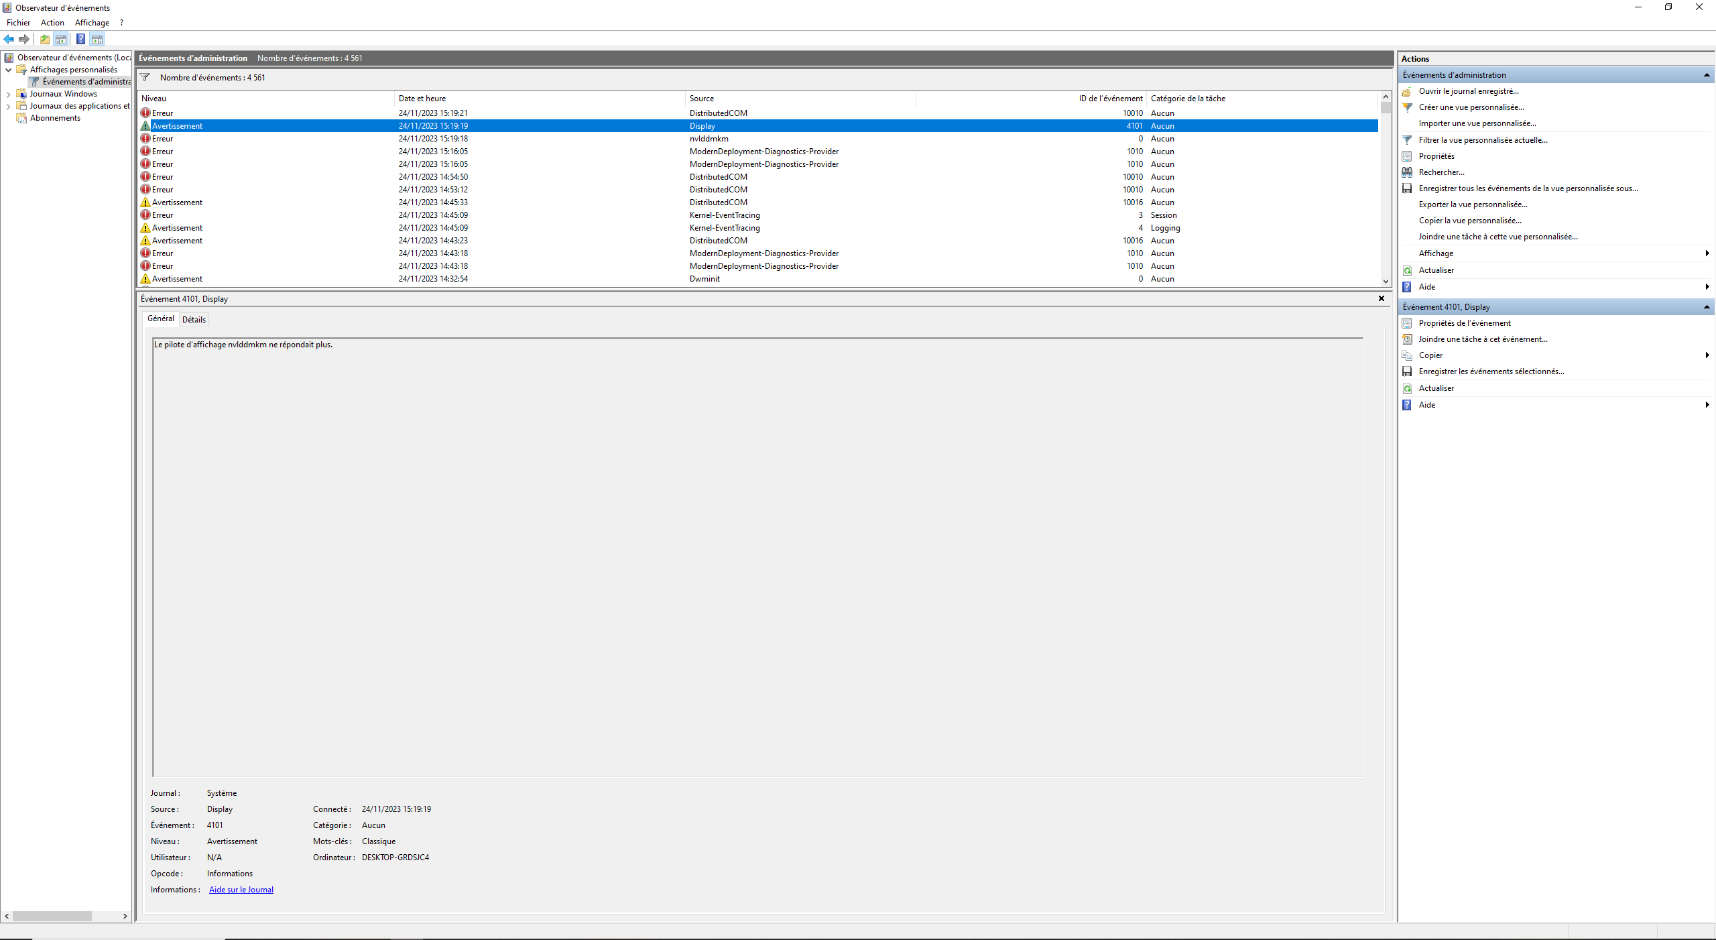Open the Action menu

(x=52, y=23)
